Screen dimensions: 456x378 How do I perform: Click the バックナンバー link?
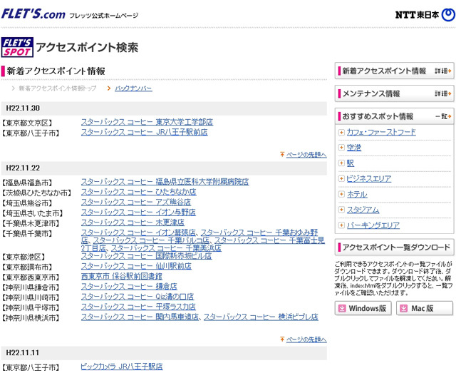133,88
